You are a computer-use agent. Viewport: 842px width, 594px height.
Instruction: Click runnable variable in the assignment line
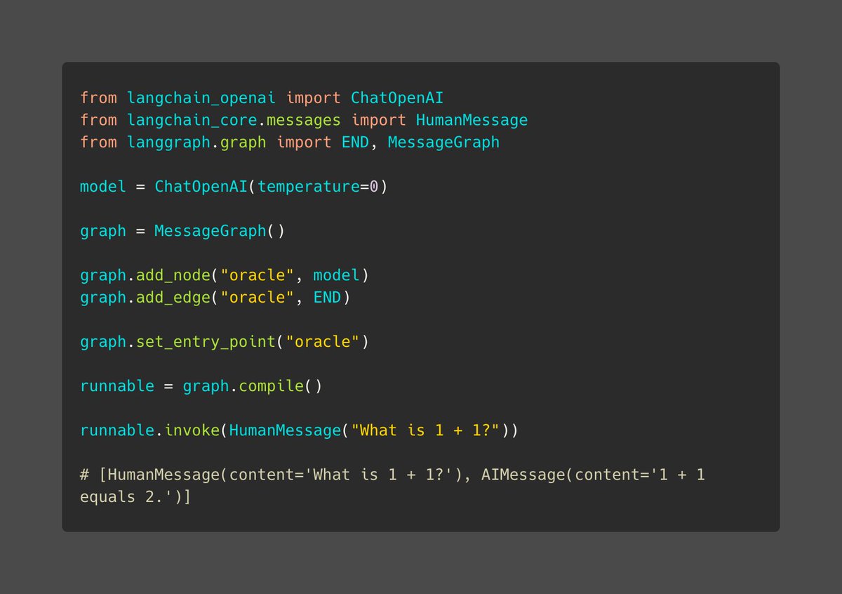click(117, 386)
